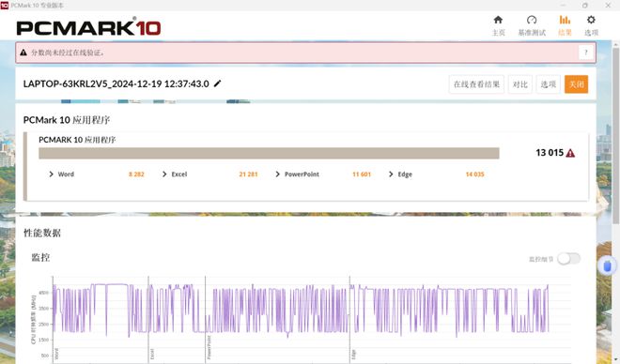Click the vertical scrollbar on the right
620x364 pixels.
click(x=615, y=134)
